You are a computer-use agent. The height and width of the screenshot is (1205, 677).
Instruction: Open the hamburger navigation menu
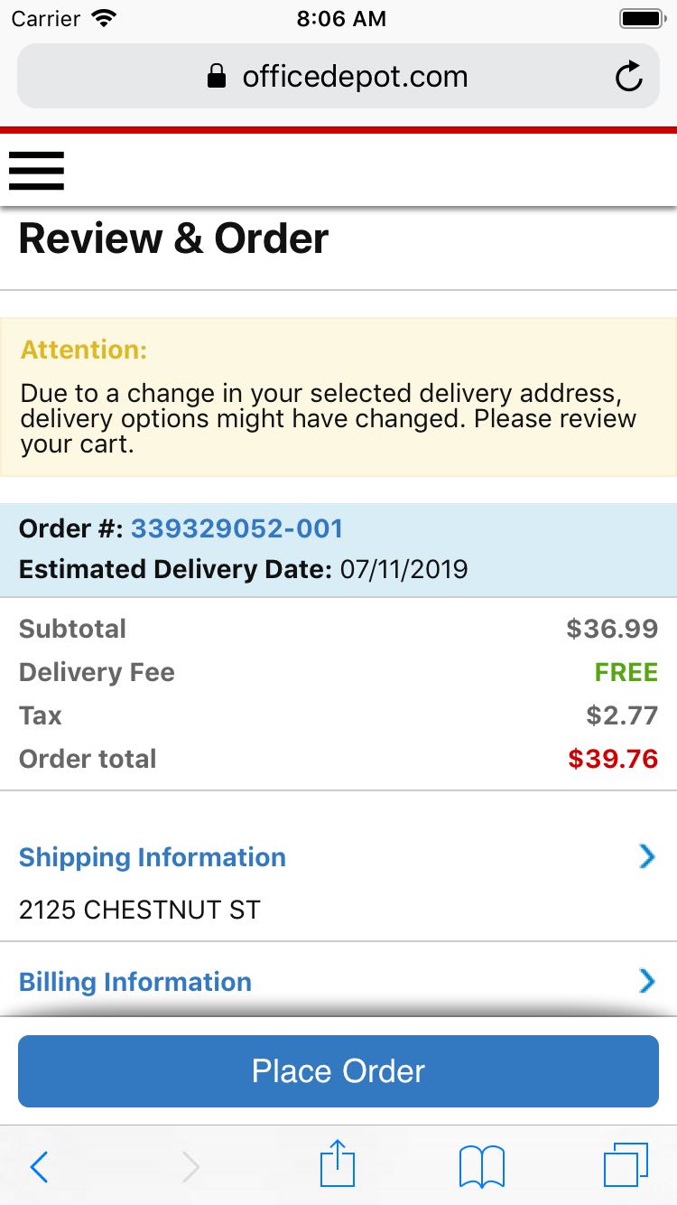(36, 171)
